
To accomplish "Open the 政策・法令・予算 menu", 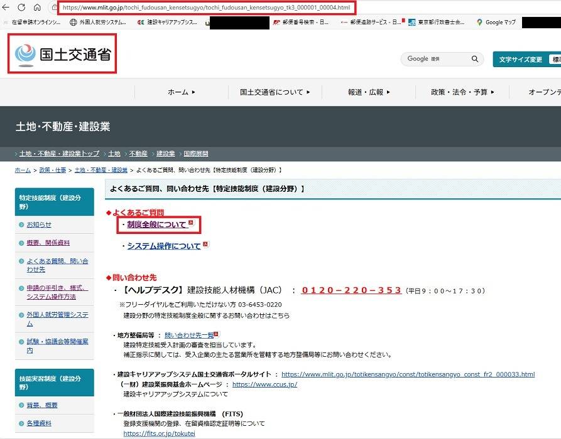I will (462, 92).
